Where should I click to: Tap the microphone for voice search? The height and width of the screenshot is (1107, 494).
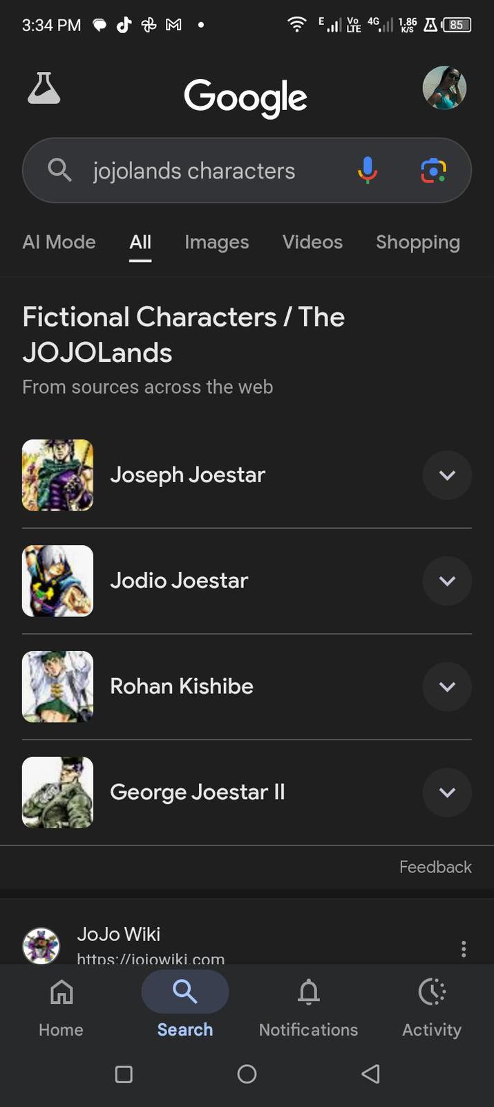(x=368, y=170)
